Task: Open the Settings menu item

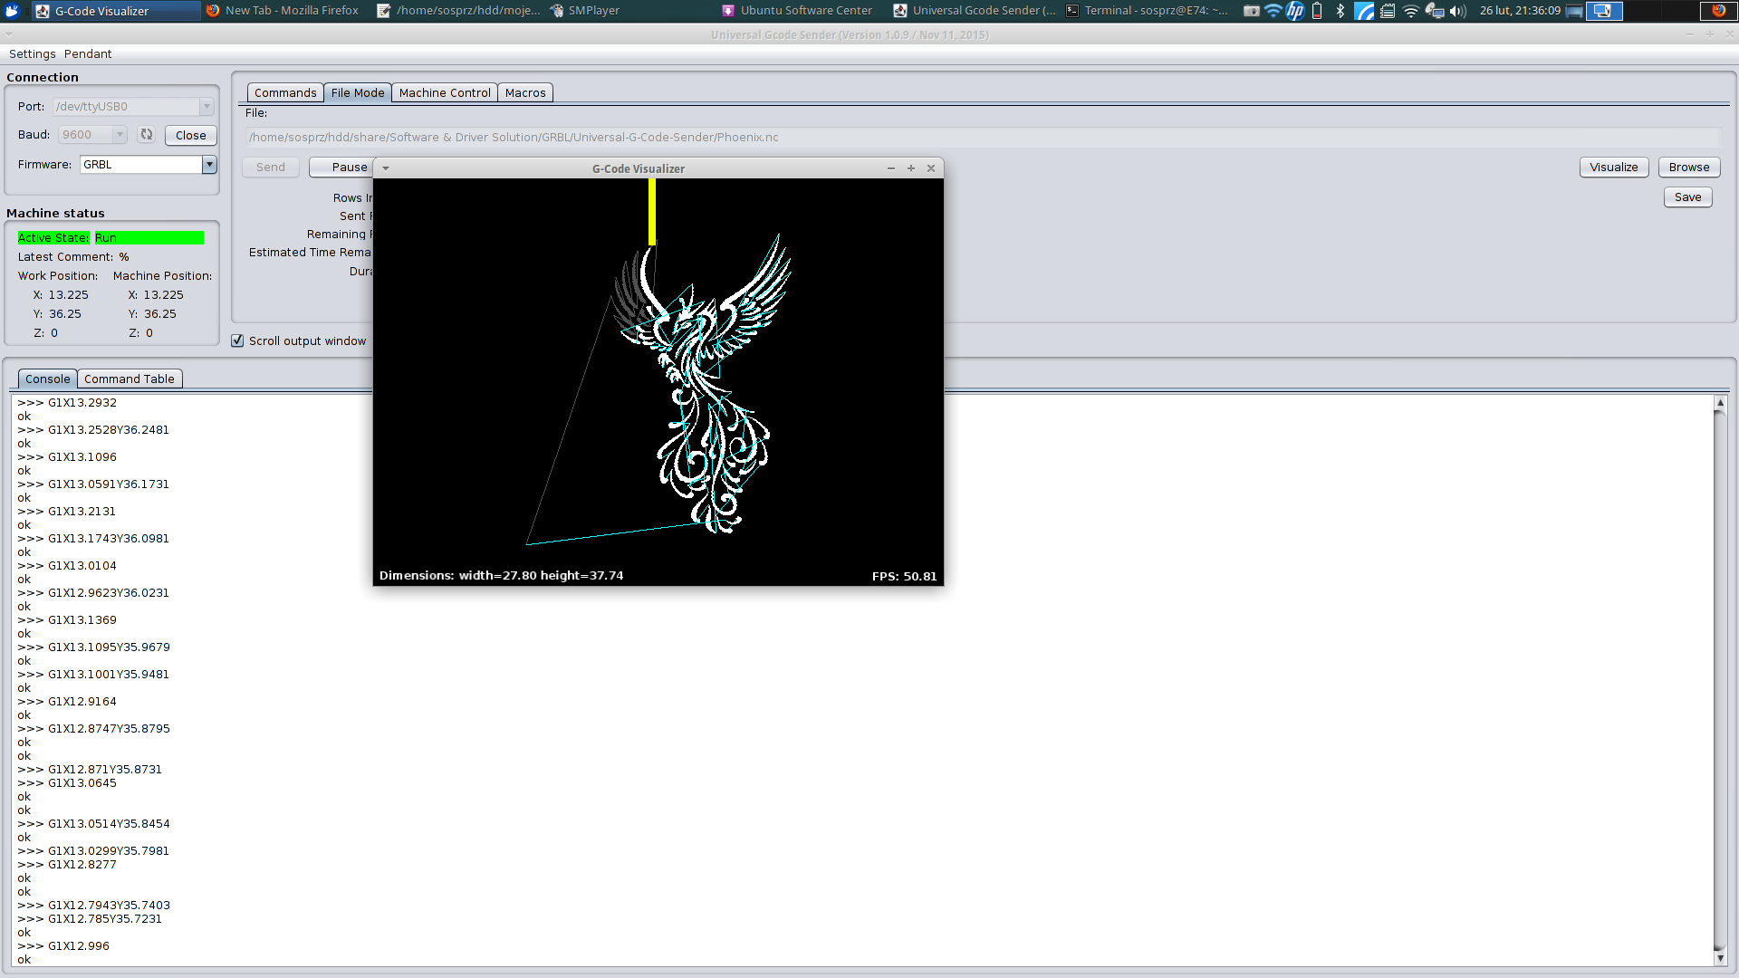Action: point(31,53)
